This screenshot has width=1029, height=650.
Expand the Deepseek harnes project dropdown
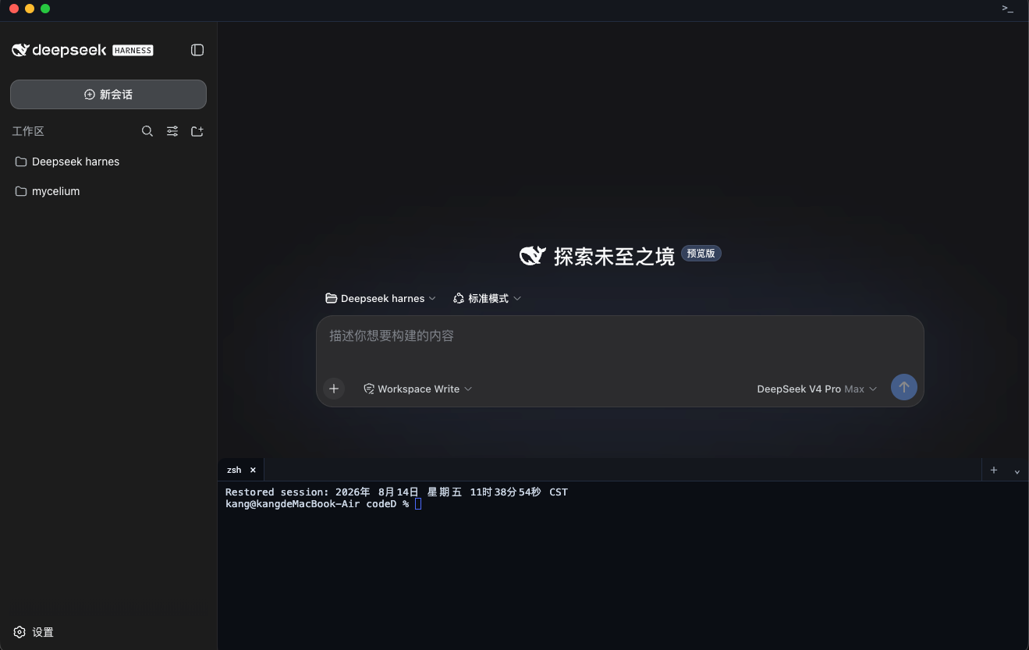[x=381, y=298]
